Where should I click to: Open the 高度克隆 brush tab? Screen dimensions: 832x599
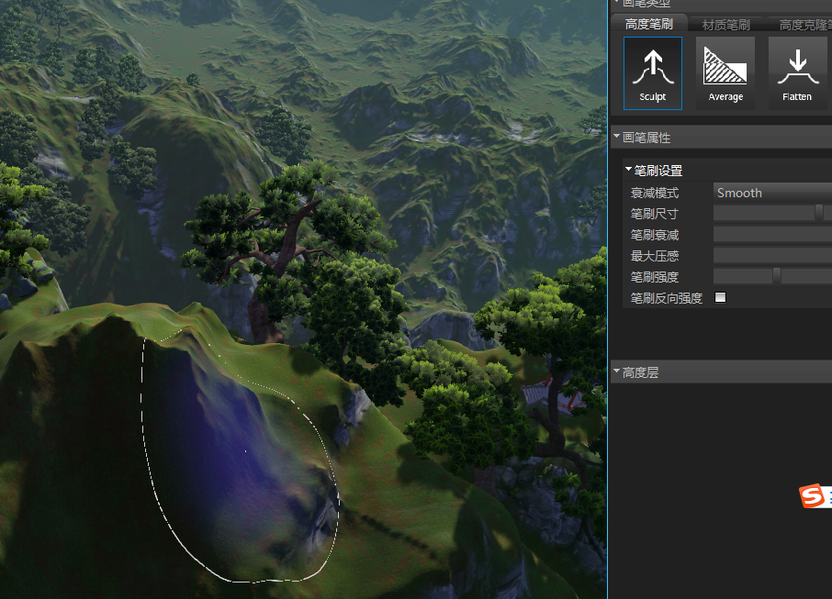(804, 25)
